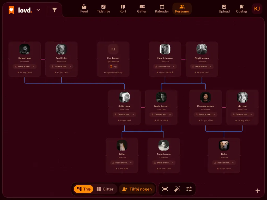Expand Henrik Jensen's relation dropdown
Image resolution: width=267 pixels, height=200 pixels.
[x=165, y=66]
